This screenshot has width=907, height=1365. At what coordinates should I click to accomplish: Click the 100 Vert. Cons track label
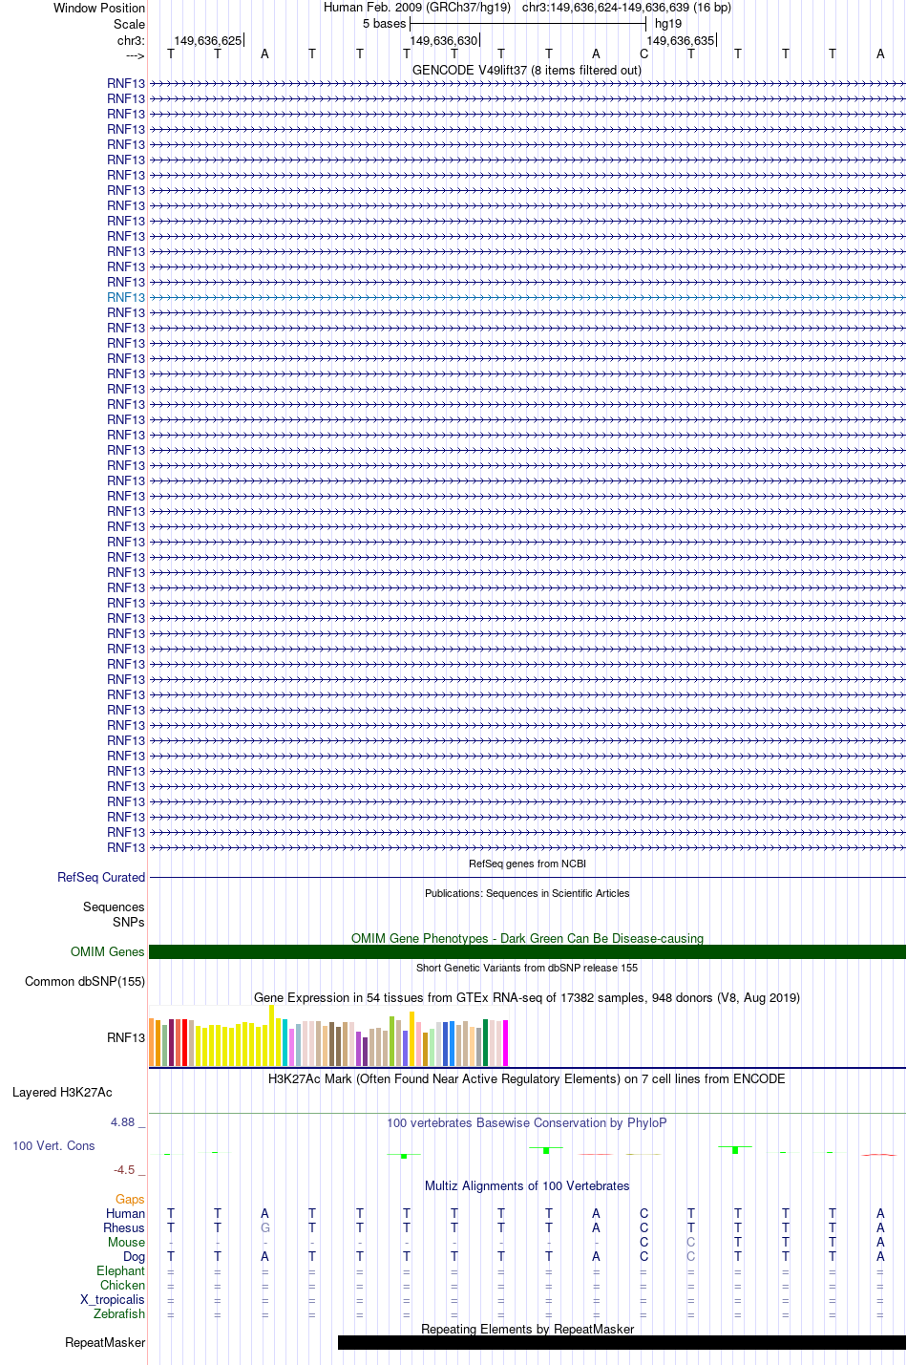(53, 1145)
